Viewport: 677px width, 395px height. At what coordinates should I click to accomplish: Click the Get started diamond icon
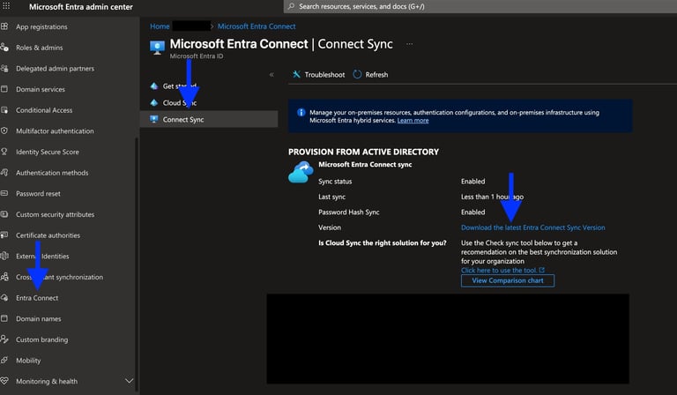154,86
